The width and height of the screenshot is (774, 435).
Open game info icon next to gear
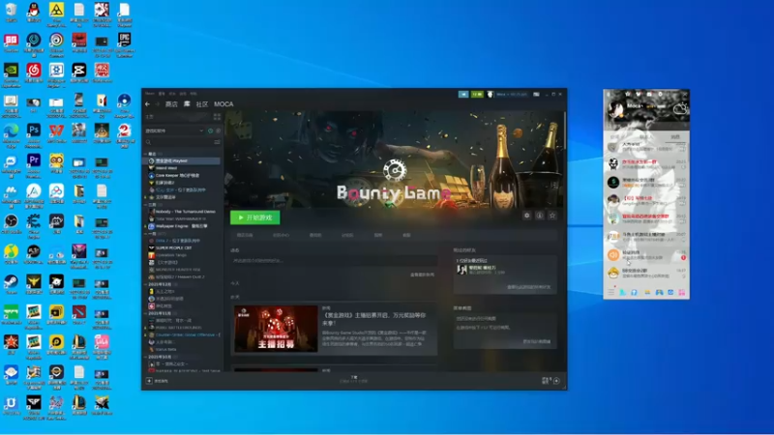click(540, 216)
